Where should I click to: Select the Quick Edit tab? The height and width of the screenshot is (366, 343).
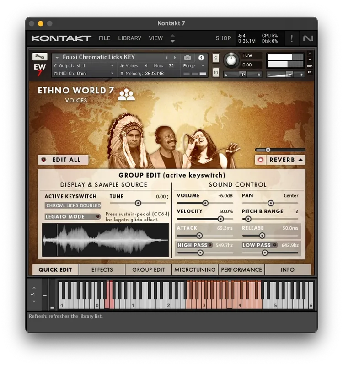coord(55,269)
